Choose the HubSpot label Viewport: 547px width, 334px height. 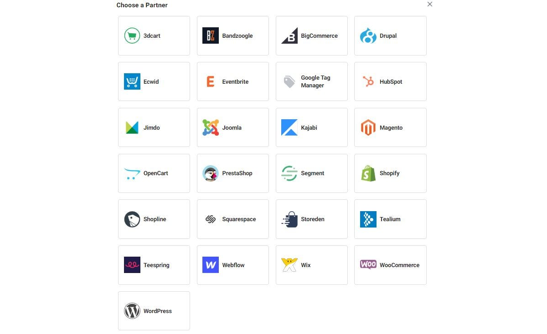pyautogui.click(x=391, y=82)
